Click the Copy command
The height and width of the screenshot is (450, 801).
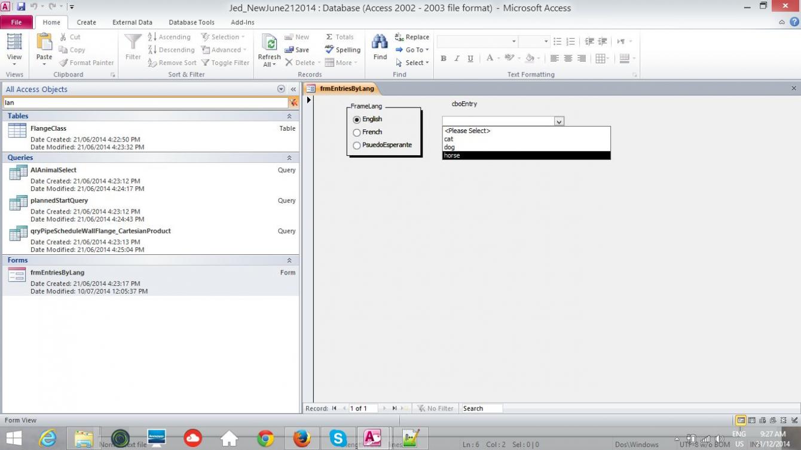point(72,50)
